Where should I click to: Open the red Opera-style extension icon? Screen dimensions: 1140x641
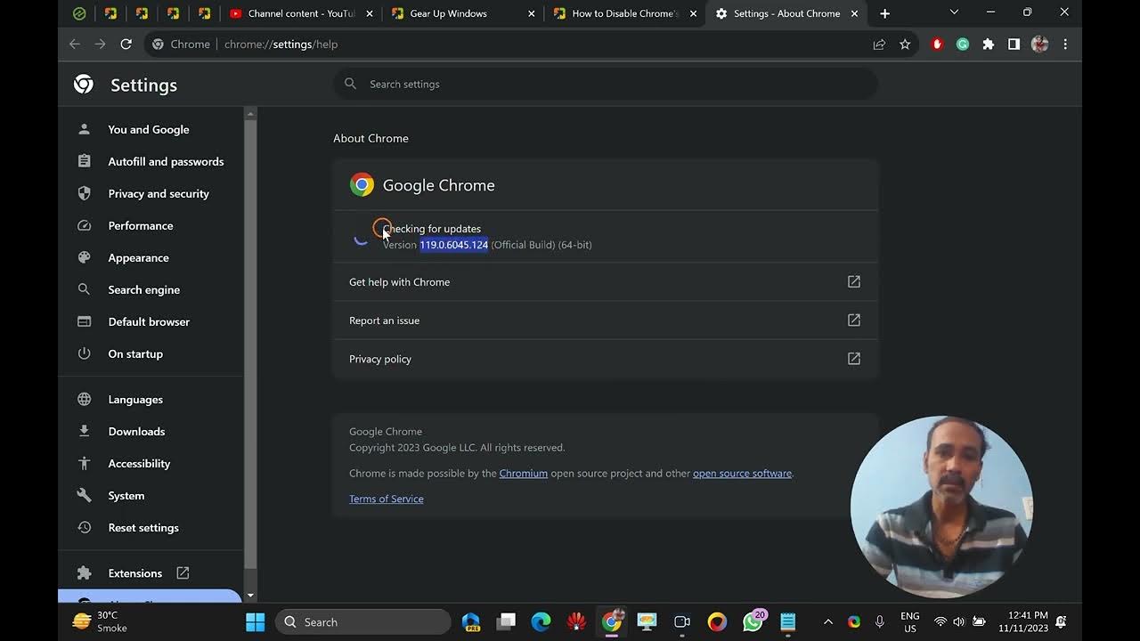click(x=936, y=44)
